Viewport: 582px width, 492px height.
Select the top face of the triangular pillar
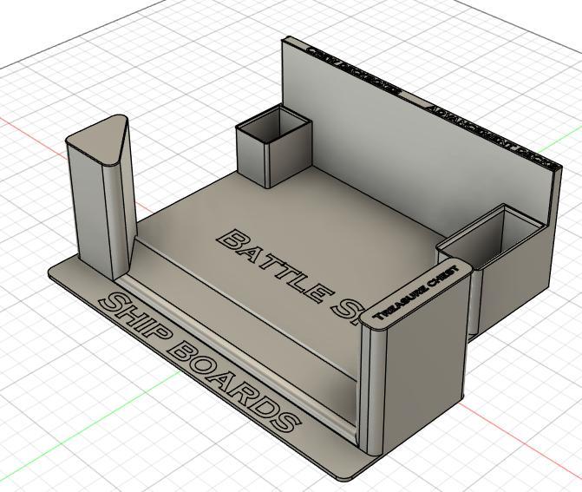click(x=98, y=140)
